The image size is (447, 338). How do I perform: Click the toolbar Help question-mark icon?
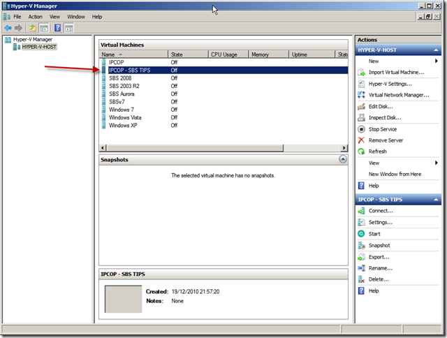[58, 28]
